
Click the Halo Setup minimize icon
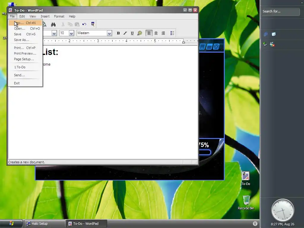point(202,47)
